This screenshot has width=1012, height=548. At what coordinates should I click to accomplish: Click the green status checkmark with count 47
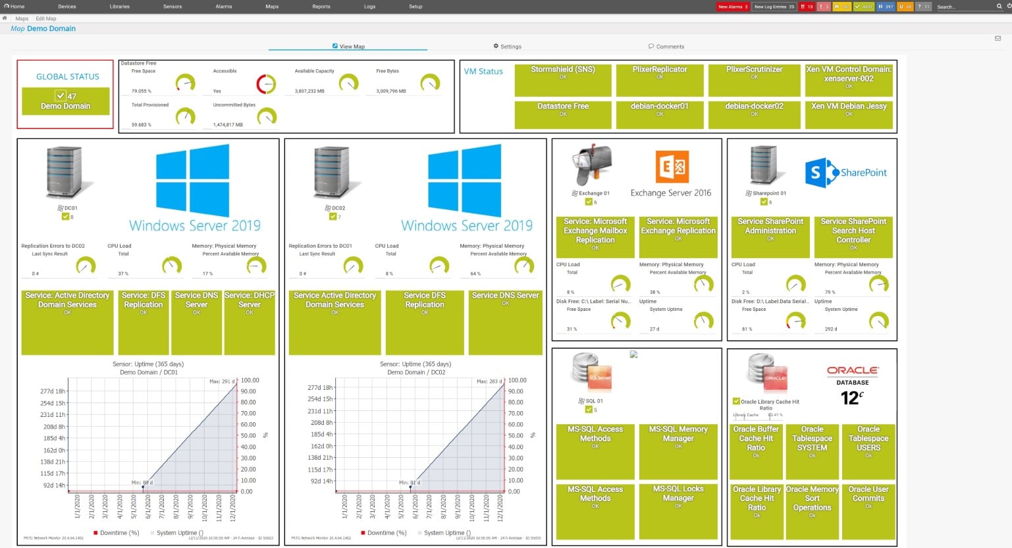61,96
